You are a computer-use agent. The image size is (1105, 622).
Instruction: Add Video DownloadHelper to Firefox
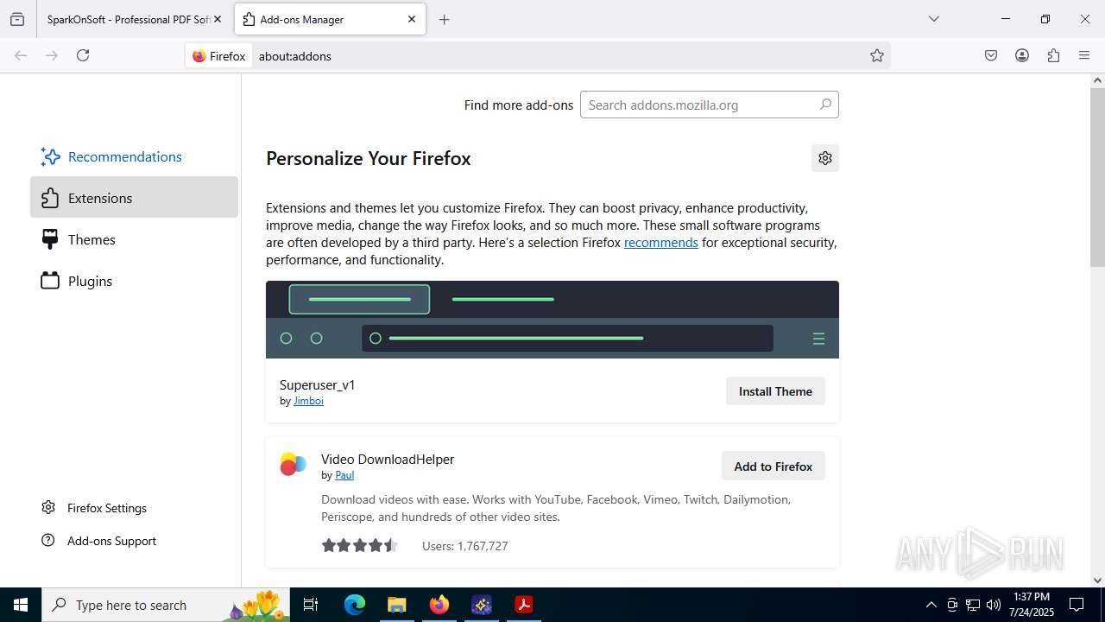tap(773, 466)
